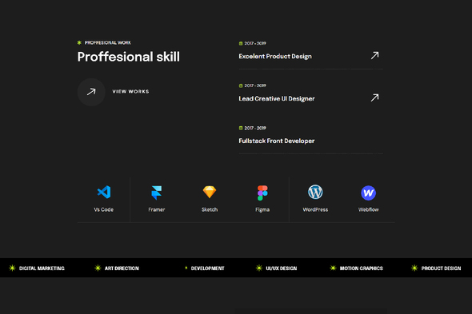This screenshot has width=472, height=314.
Task: Click the Sketch diamond icon
Action: 210,193
